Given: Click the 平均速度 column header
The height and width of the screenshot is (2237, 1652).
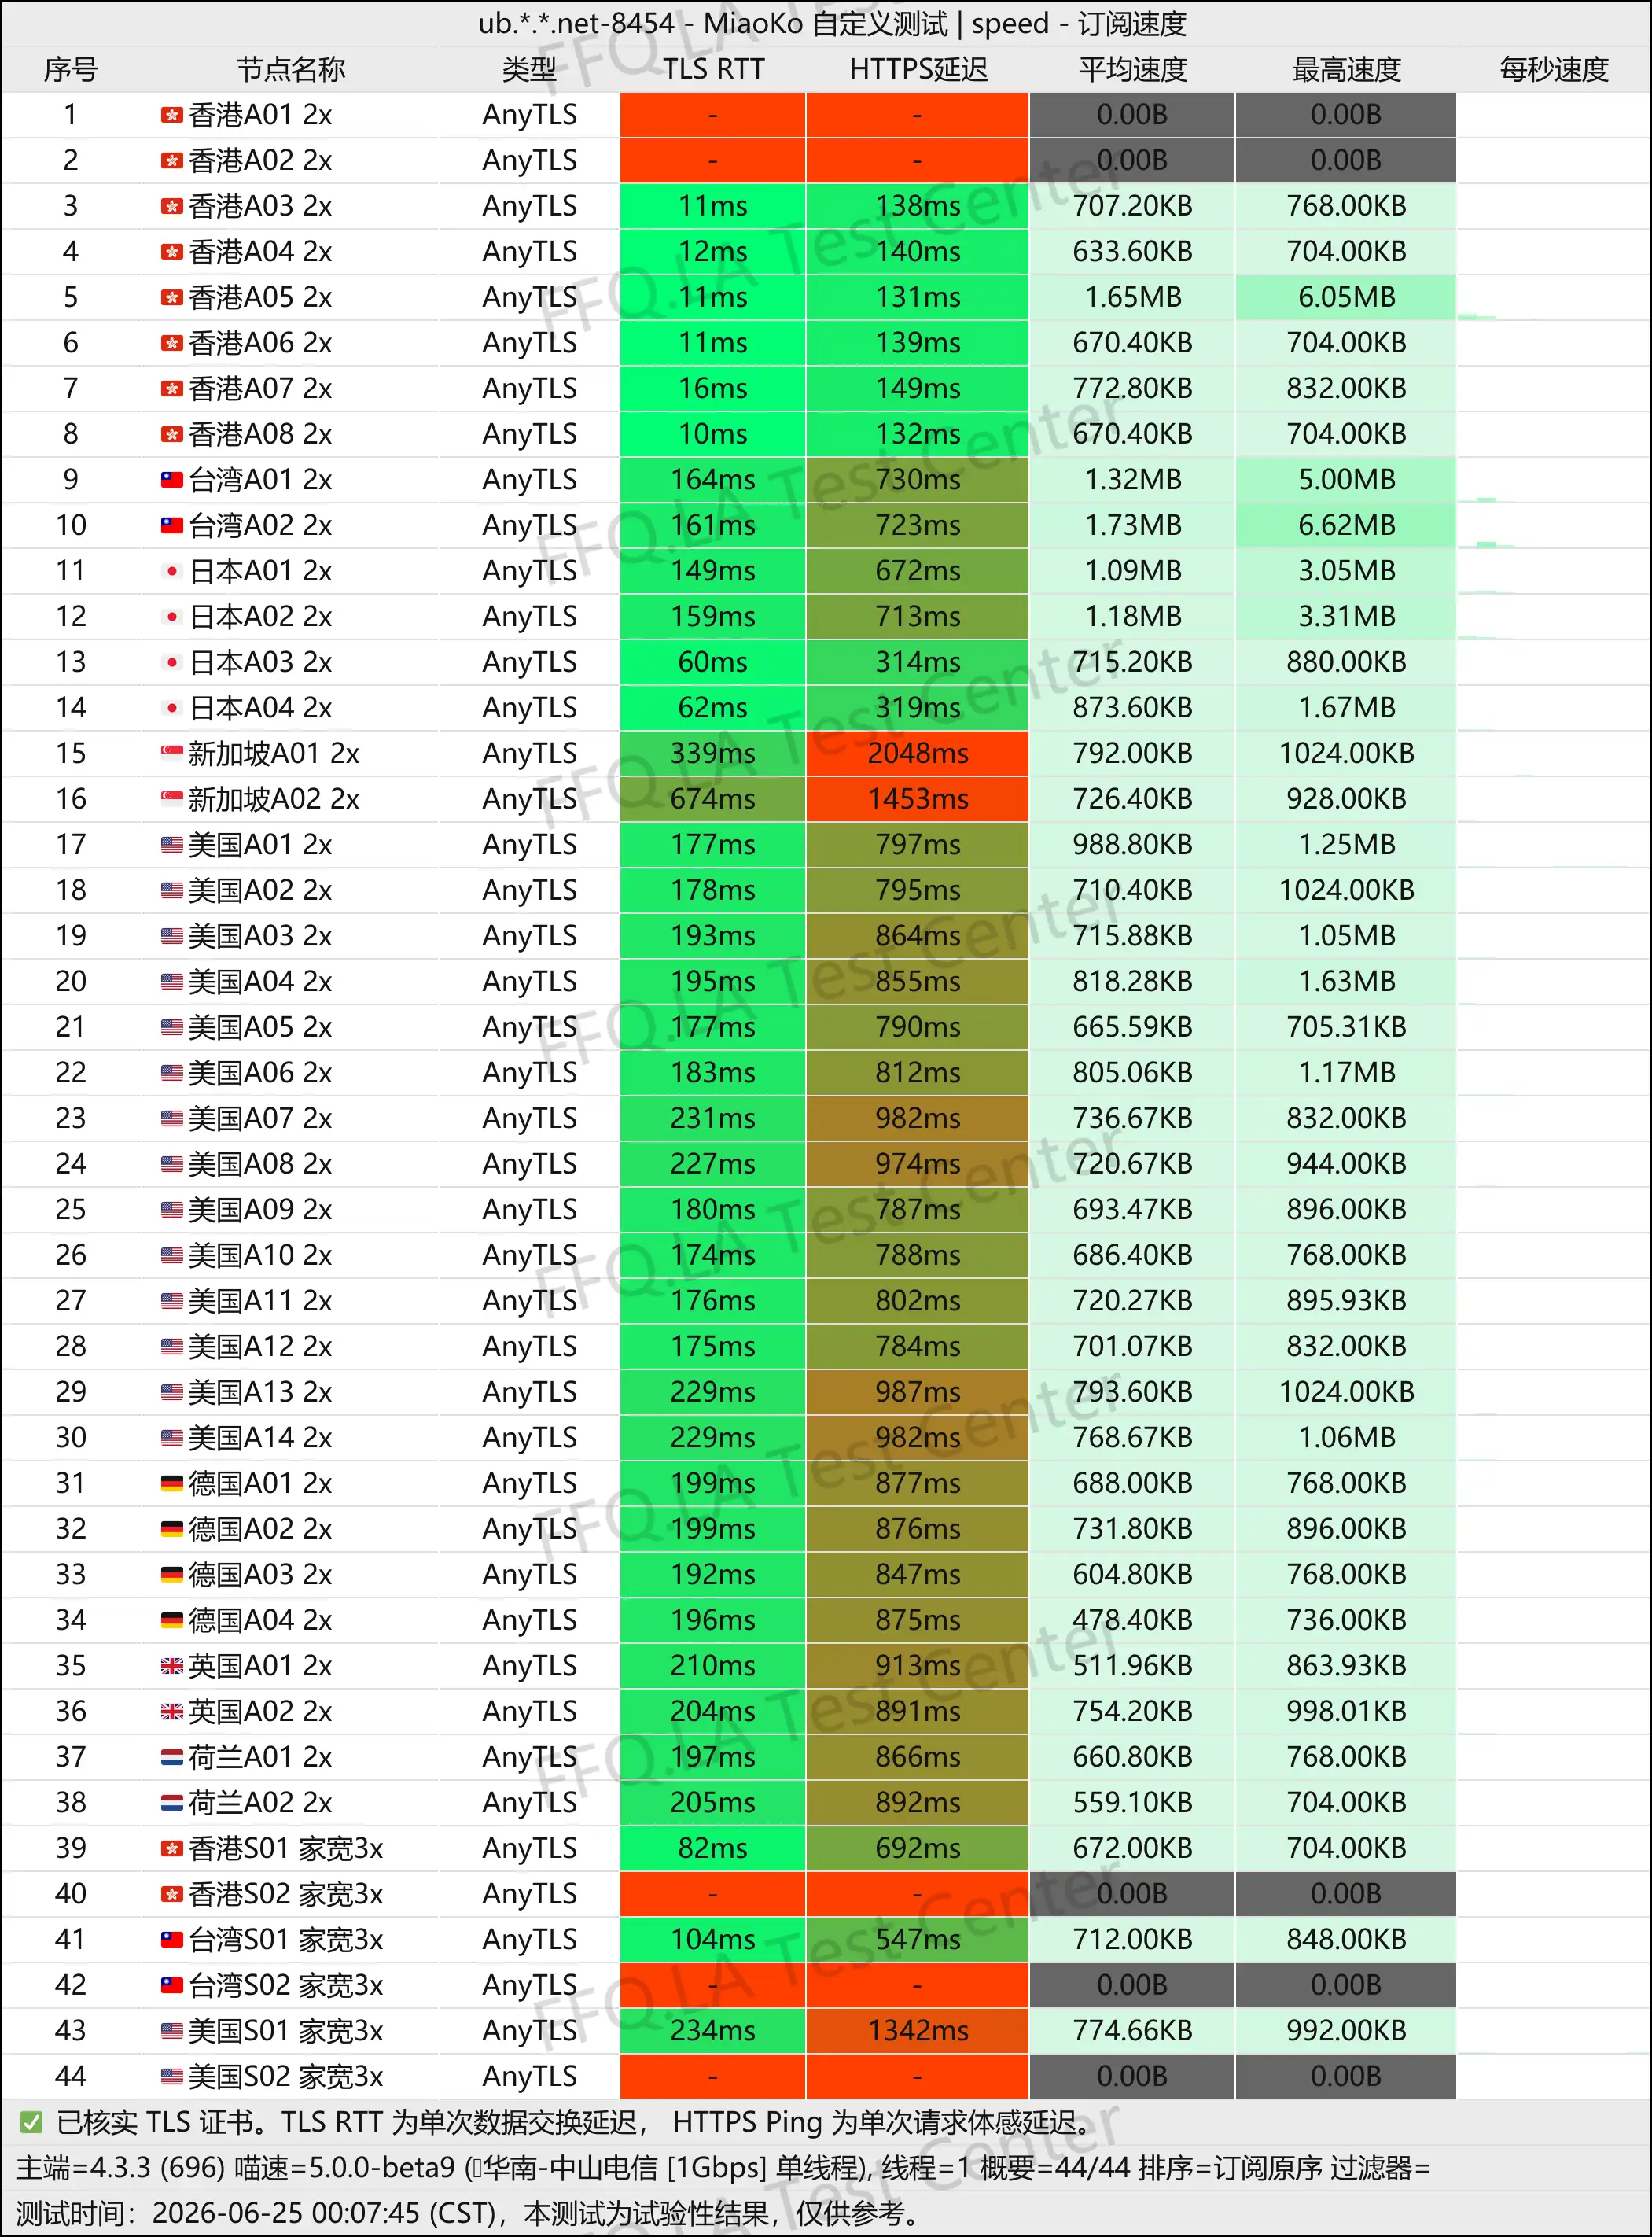Looking at the screenshot, I should (x=1132, y=69).
